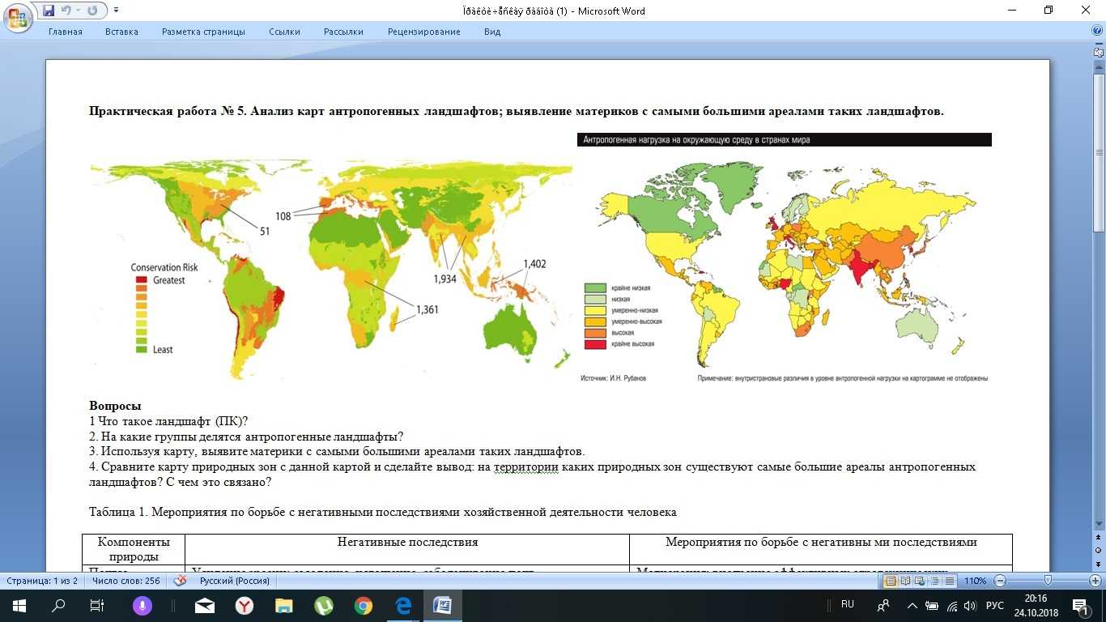Show hidden system tray icons
1106x622 pixels.
912,606
